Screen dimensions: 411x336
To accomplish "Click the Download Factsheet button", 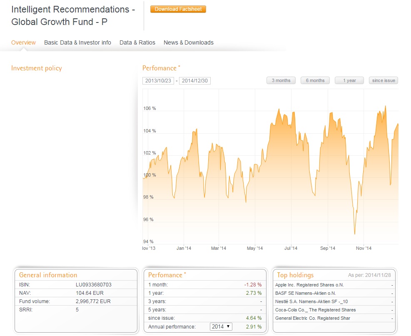I will [x=178, y=9].
